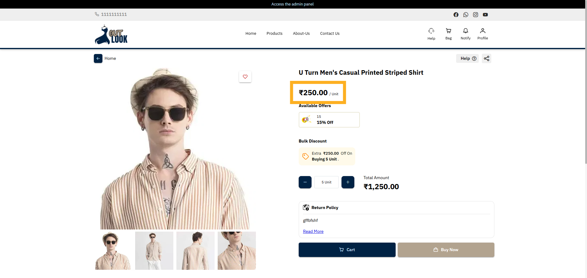Open Access the admin panel link
Image resolution: width=587 pixels, height=278 pixels.
click(x=292, y=4)
